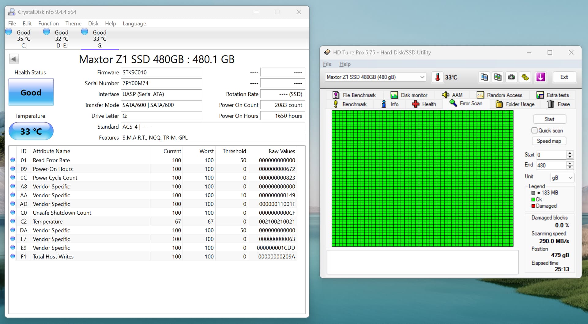Click status dot for Temperature attribute row
588x324 pixels.
point(13,221)
